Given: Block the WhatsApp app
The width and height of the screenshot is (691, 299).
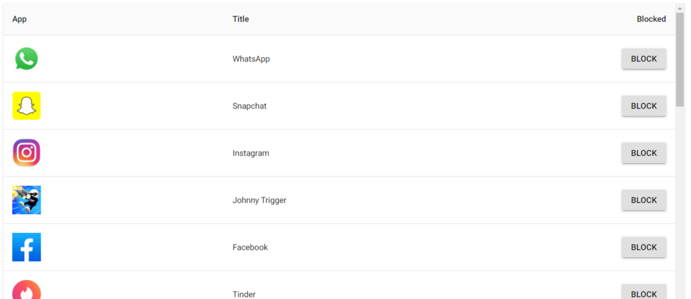Looking at the screenshot, I should coord(643,59).
